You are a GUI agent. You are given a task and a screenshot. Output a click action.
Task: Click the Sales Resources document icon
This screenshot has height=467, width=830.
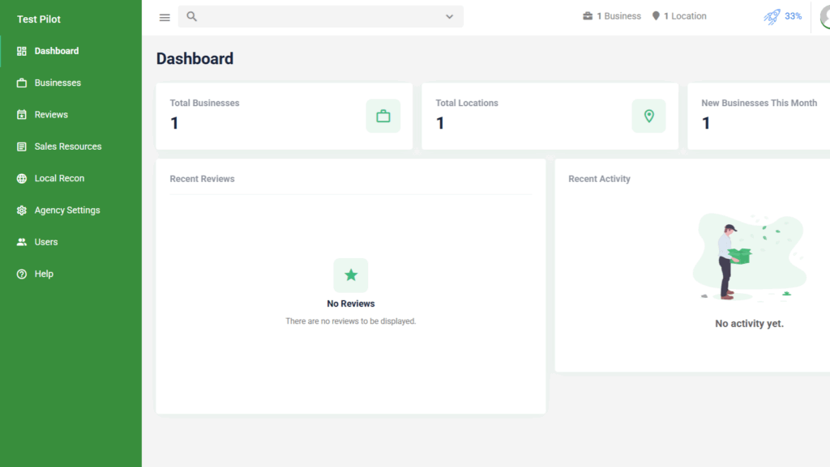click(22, 146)
